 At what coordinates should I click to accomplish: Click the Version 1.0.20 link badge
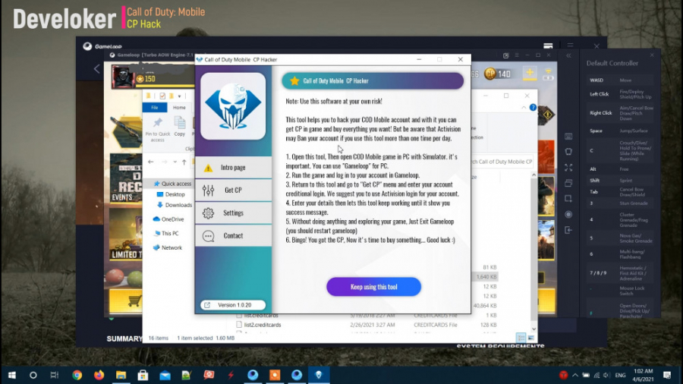[x=233, y=305]
